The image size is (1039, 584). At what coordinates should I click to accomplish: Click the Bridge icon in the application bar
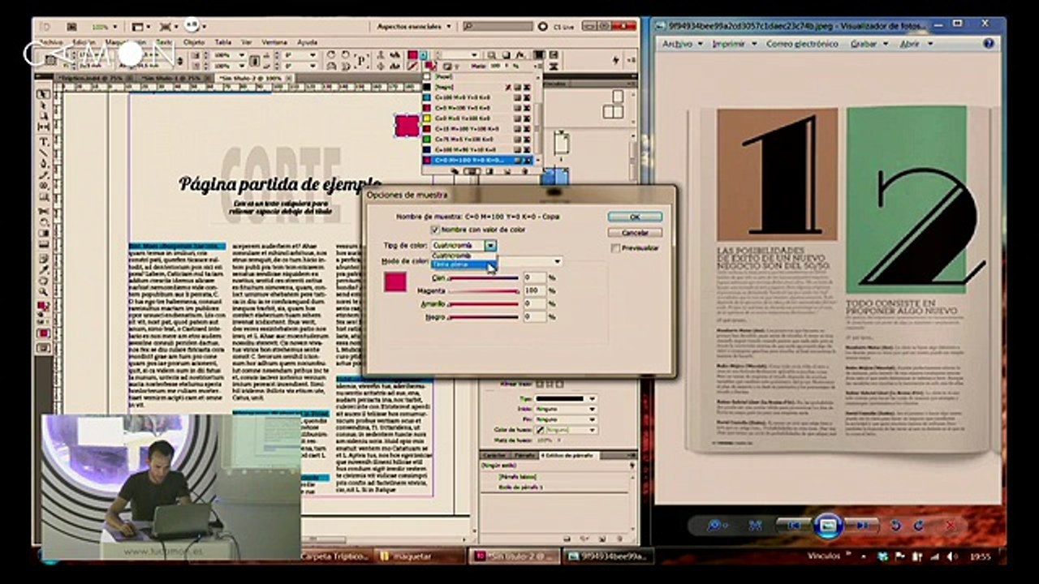71,27
